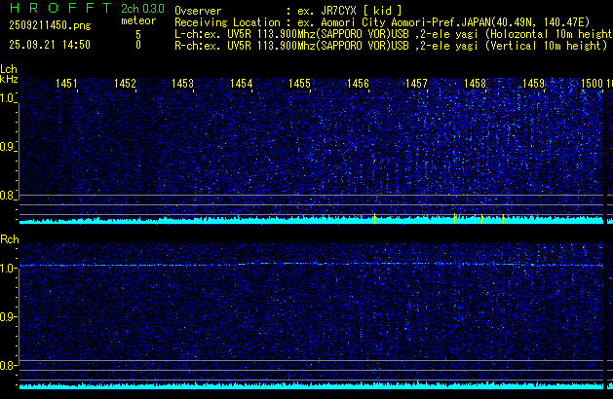Viewport: 613px width, 399px height.
Task: Click the 1455 time label
Action: pos(300,85)
